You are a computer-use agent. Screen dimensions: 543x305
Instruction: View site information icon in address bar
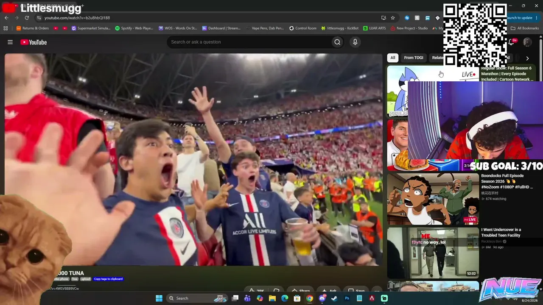point(39,18)
